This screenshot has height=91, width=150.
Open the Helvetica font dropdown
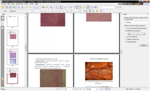point(30,11)
